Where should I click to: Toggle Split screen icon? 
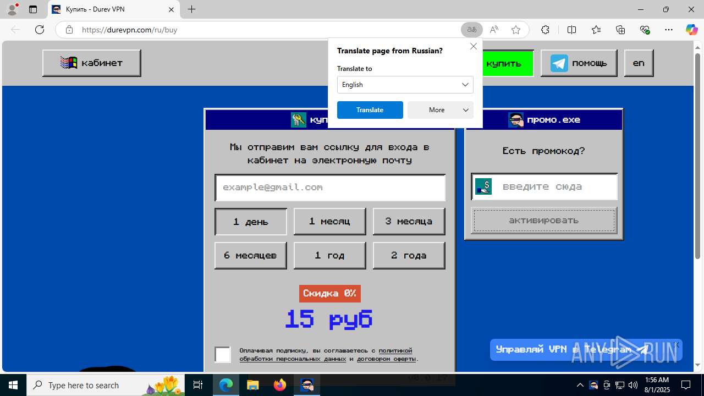[x=571, y=30]
